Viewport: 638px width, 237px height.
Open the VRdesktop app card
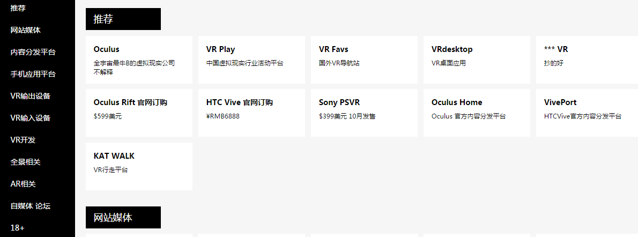click(477, 60)
